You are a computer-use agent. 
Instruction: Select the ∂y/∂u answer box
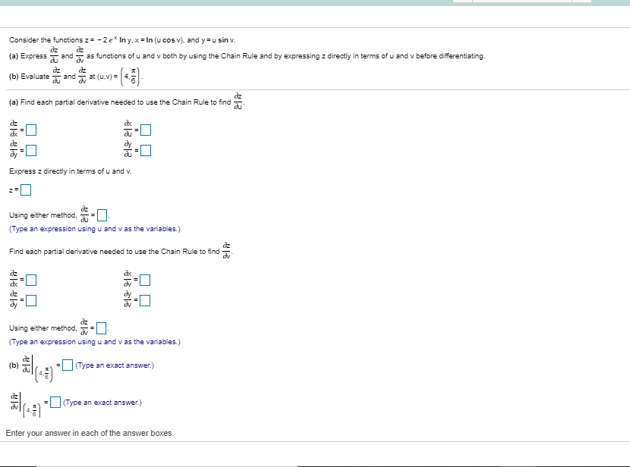[146, 151]
